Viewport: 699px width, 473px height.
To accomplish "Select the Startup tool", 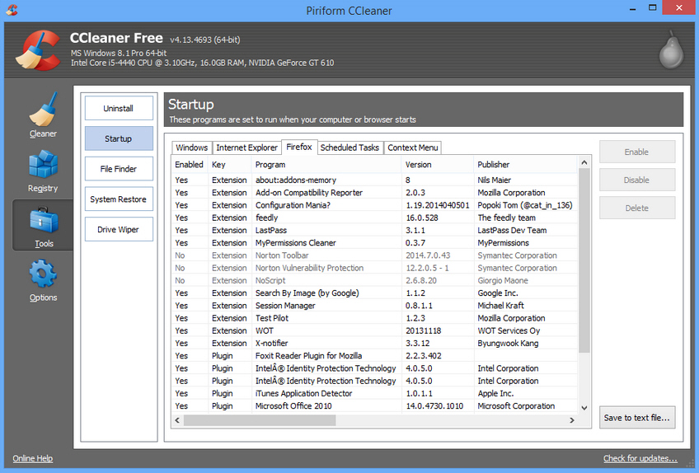I will click(119, 138).
